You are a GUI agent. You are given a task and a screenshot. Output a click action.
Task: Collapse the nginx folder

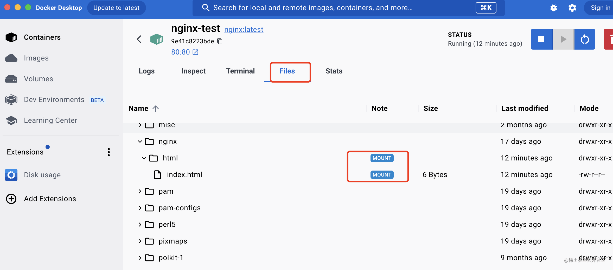[140, 141]
